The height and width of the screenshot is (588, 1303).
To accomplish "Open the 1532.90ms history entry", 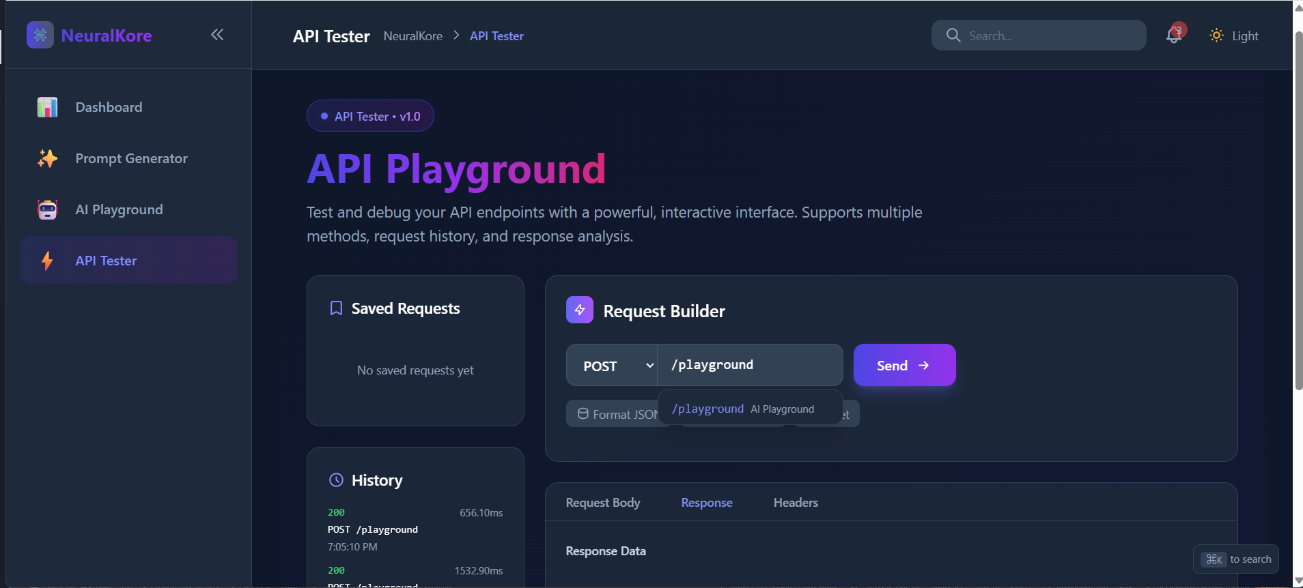I will [x=415, y=576].
